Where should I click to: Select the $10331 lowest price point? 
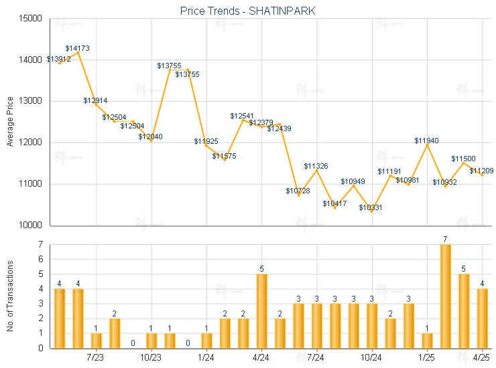372,211
